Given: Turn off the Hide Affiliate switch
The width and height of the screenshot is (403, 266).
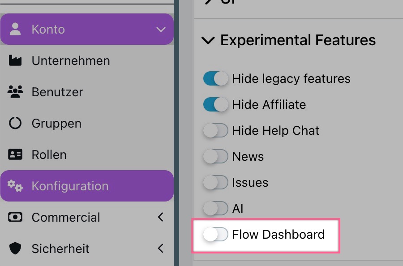Looking at the screenshot, I should coord(215,104).
